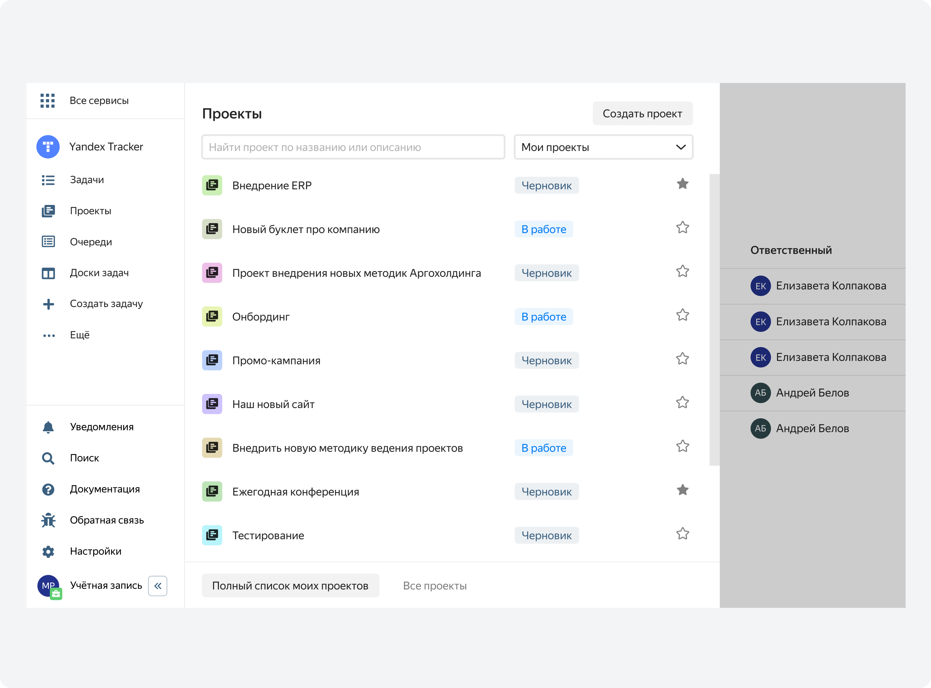Screen dimensions: 931x688
Task: Click Полный список моих проектов button
Action: pos(290,586)
